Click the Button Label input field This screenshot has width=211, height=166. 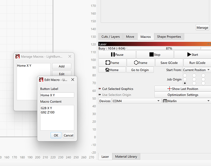click(x=57, y=95)
